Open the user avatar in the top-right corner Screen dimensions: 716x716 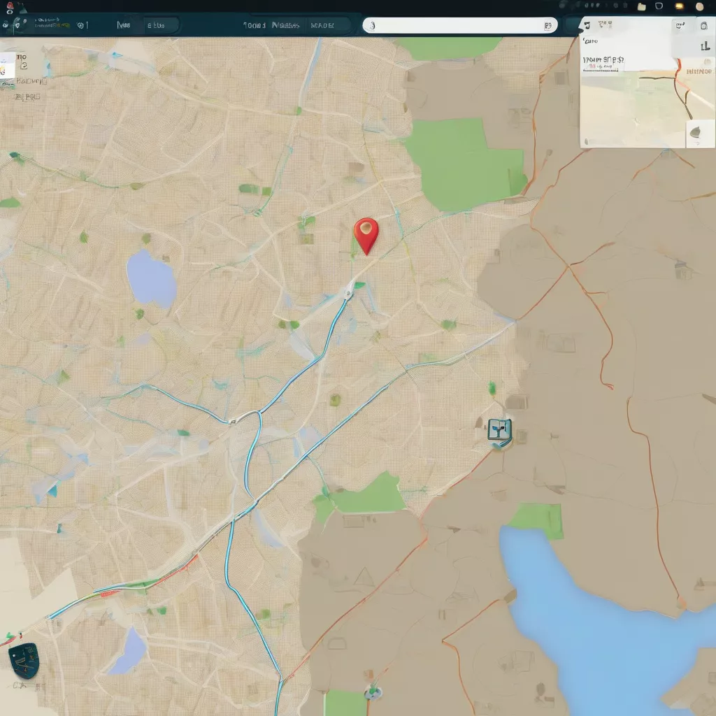point(699,6)
